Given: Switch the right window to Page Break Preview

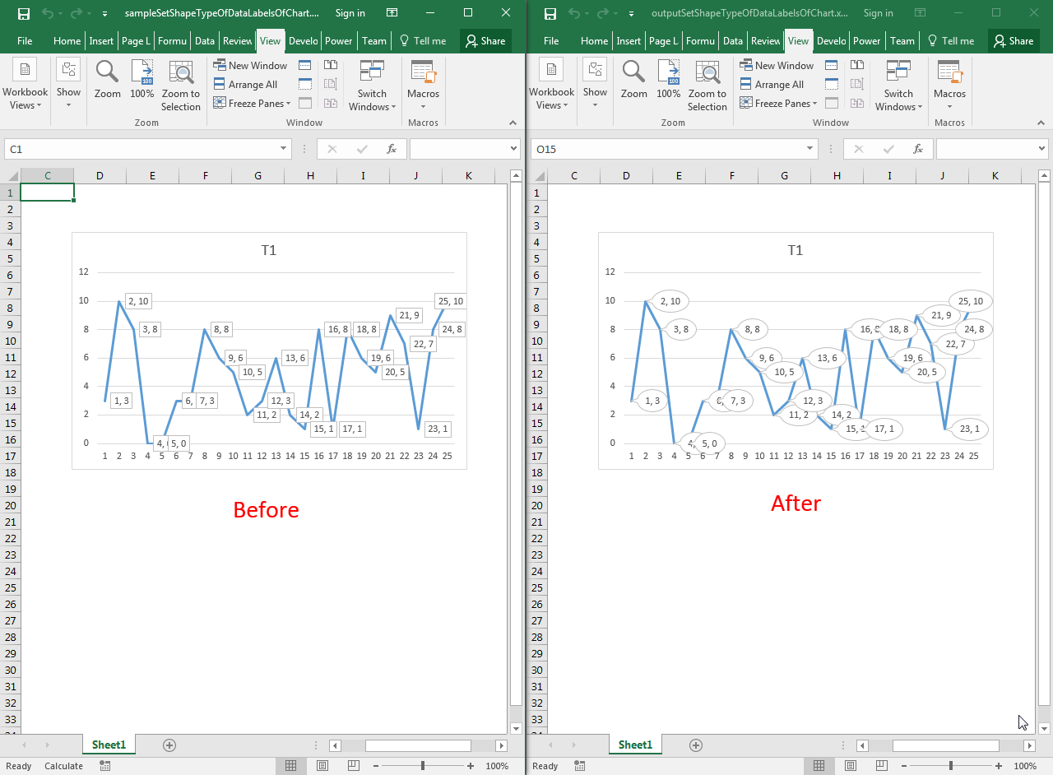Looking at the screenshot, I should [x=880, y=766].
